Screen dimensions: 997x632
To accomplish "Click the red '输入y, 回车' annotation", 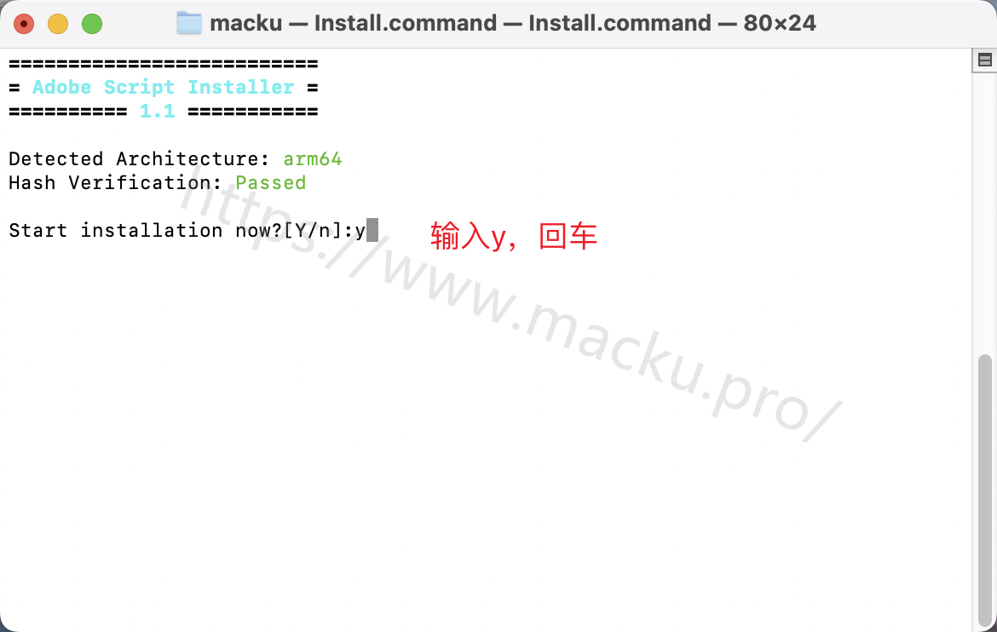I will [514, 236].
